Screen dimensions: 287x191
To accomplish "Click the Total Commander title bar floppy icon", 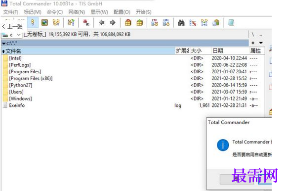I will [x=4, y=3].
